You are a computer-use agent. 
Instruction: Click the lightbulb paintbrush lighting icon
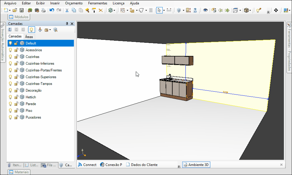(259, 10)
